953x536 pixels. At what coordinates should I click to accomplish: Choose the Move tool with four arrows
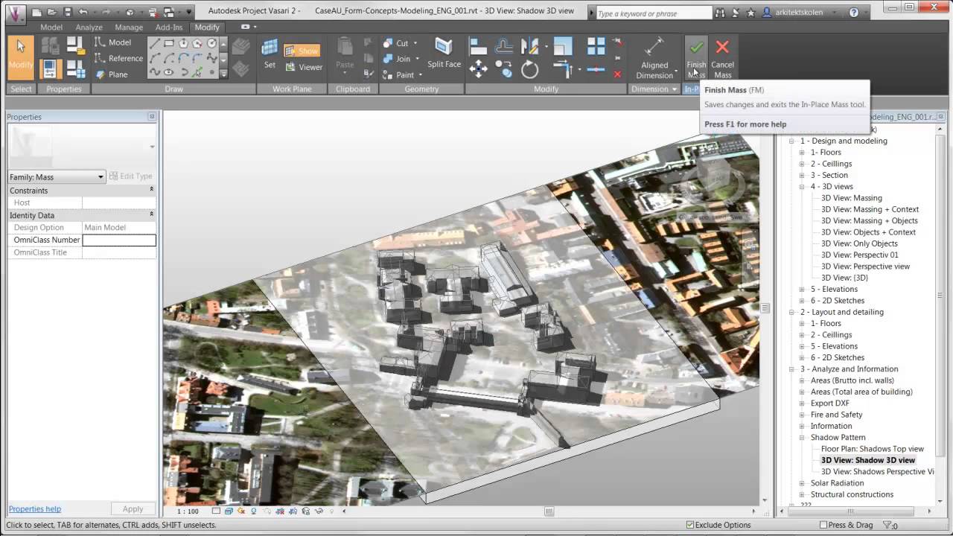click(x=478, y=69)
